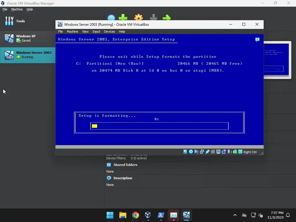Click the grey Discard arrow icon in Manager
The image size is (296, 222).
click(x=153, y=17)
